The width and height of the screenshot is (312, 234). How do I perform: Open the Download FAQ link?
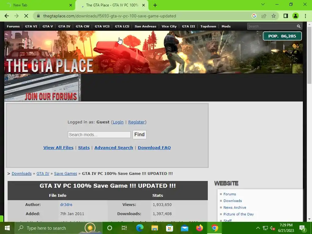pos(154,148)
